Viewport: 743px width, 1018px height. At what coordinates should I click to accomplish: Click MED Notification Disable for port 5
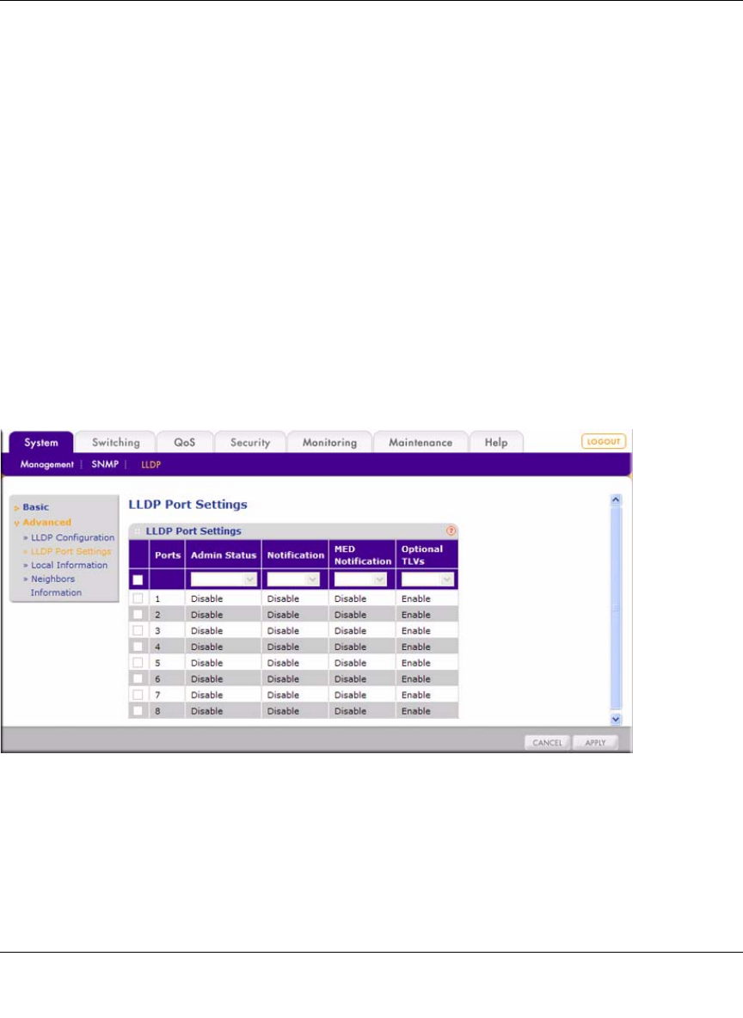350,663
